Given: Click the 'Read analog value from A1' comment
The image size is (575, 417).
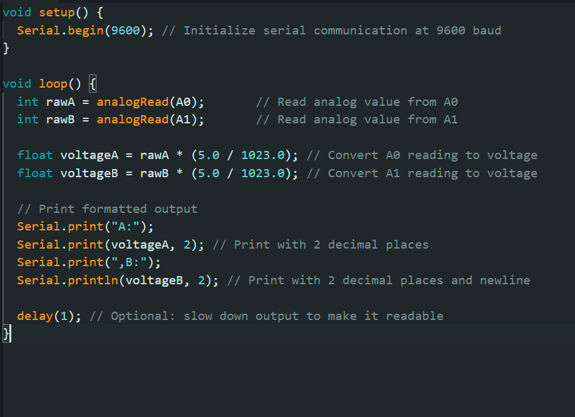Looking at the screenshot, I should [357, 119].
